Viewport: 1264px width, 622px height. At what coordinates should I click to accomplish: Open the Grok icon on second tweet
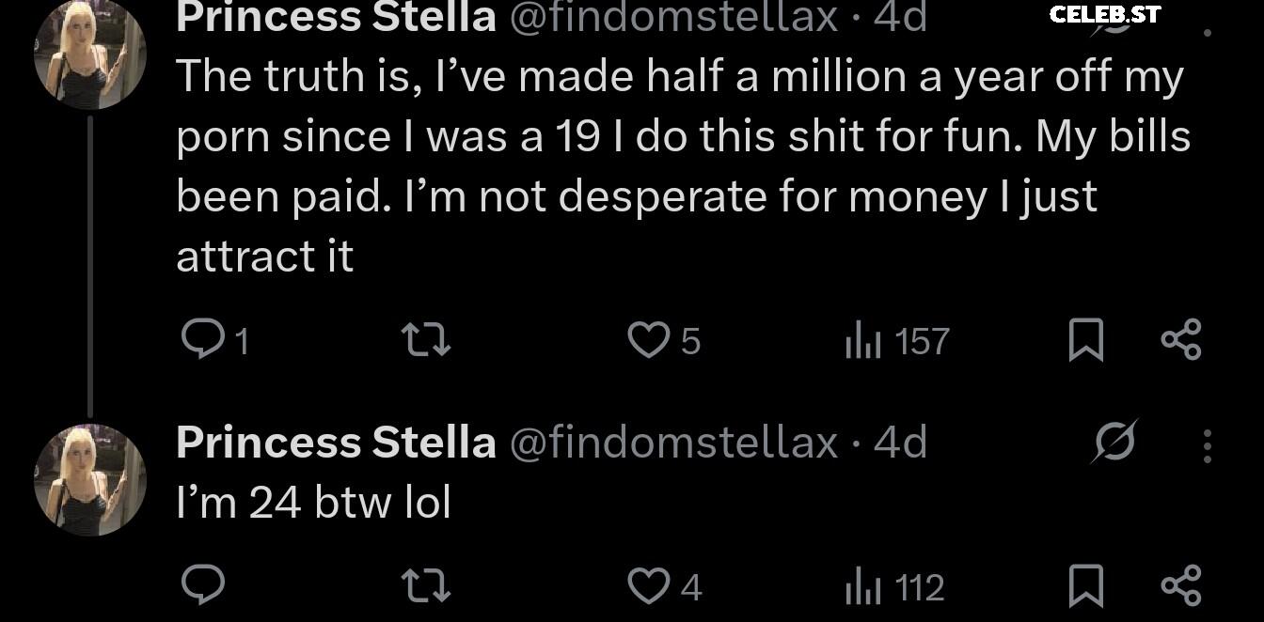tap(1114, 442)
